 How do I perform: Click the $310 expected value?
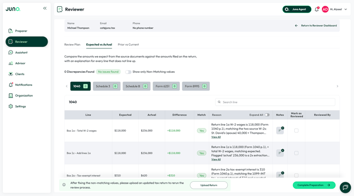(x=117, y=175)
